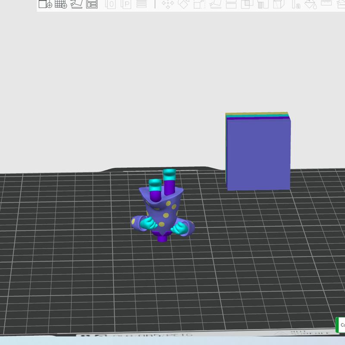Image resolution: width=345 pixels, height=345 pixels.
Task: Click the Split to parts icon
Action: tap(126, 4)
